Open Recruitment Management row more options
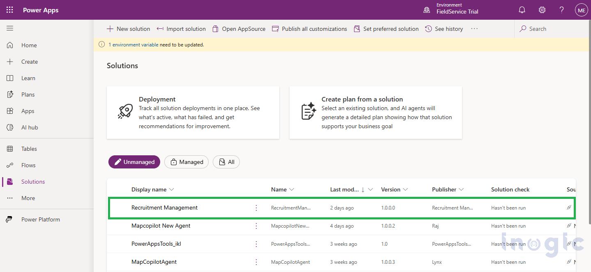Image resolution: width=591 pixels, height=272 pixels. click(x=256, y=208)
